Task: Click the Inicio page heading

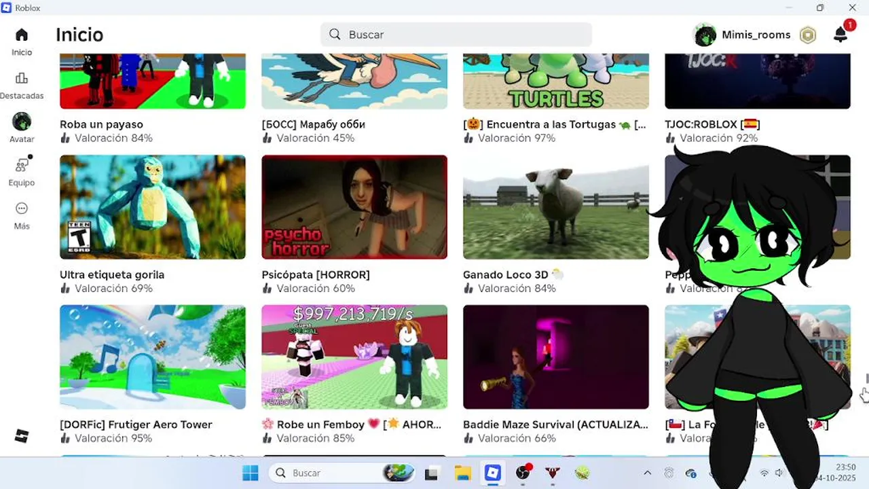Action: tap(79, 35)
